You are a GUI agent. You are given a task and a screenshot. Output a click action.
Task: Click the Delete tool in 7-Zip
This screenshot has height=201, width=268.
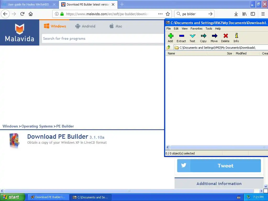click(x=225, y=38)
